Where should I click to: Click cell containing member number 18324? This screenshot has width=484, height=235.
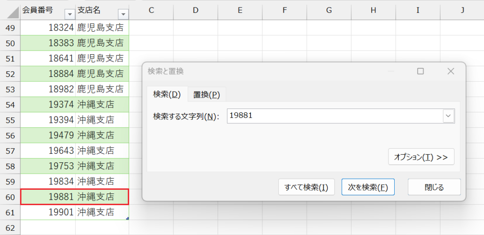(x=48, y=28)
